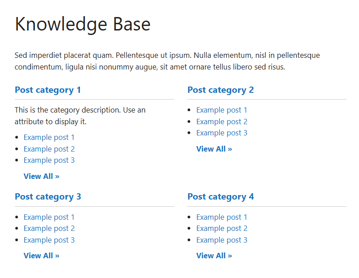Open Example post 1 under Post category 4
This screenshot has width=359, height=278.
point(222,217)
